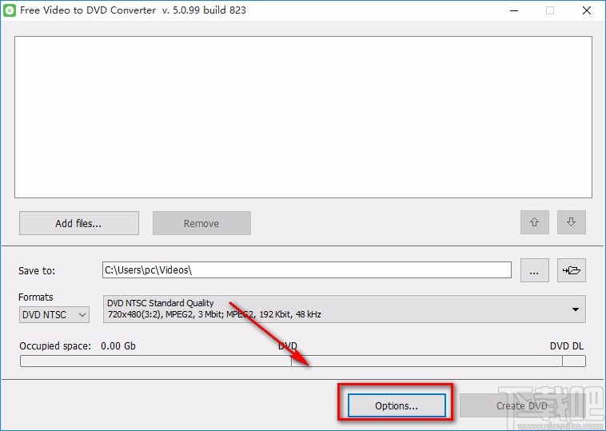Viewport: 606px width, 431px height.
Task: Open the output folder icon button
Action: [571, 270]
